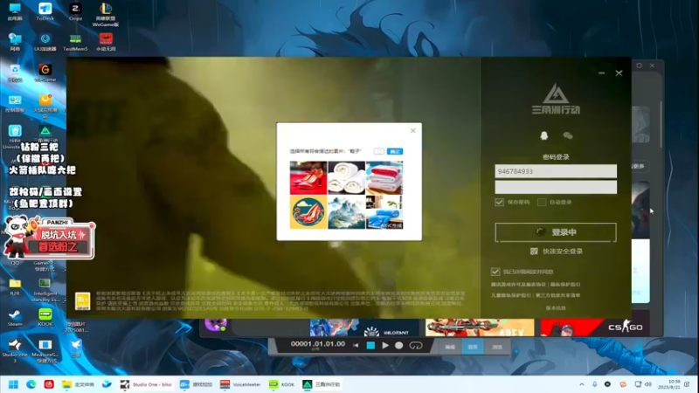Open WeGame desktop shortcut
699x393 pixels.
(x=45, y=73)
